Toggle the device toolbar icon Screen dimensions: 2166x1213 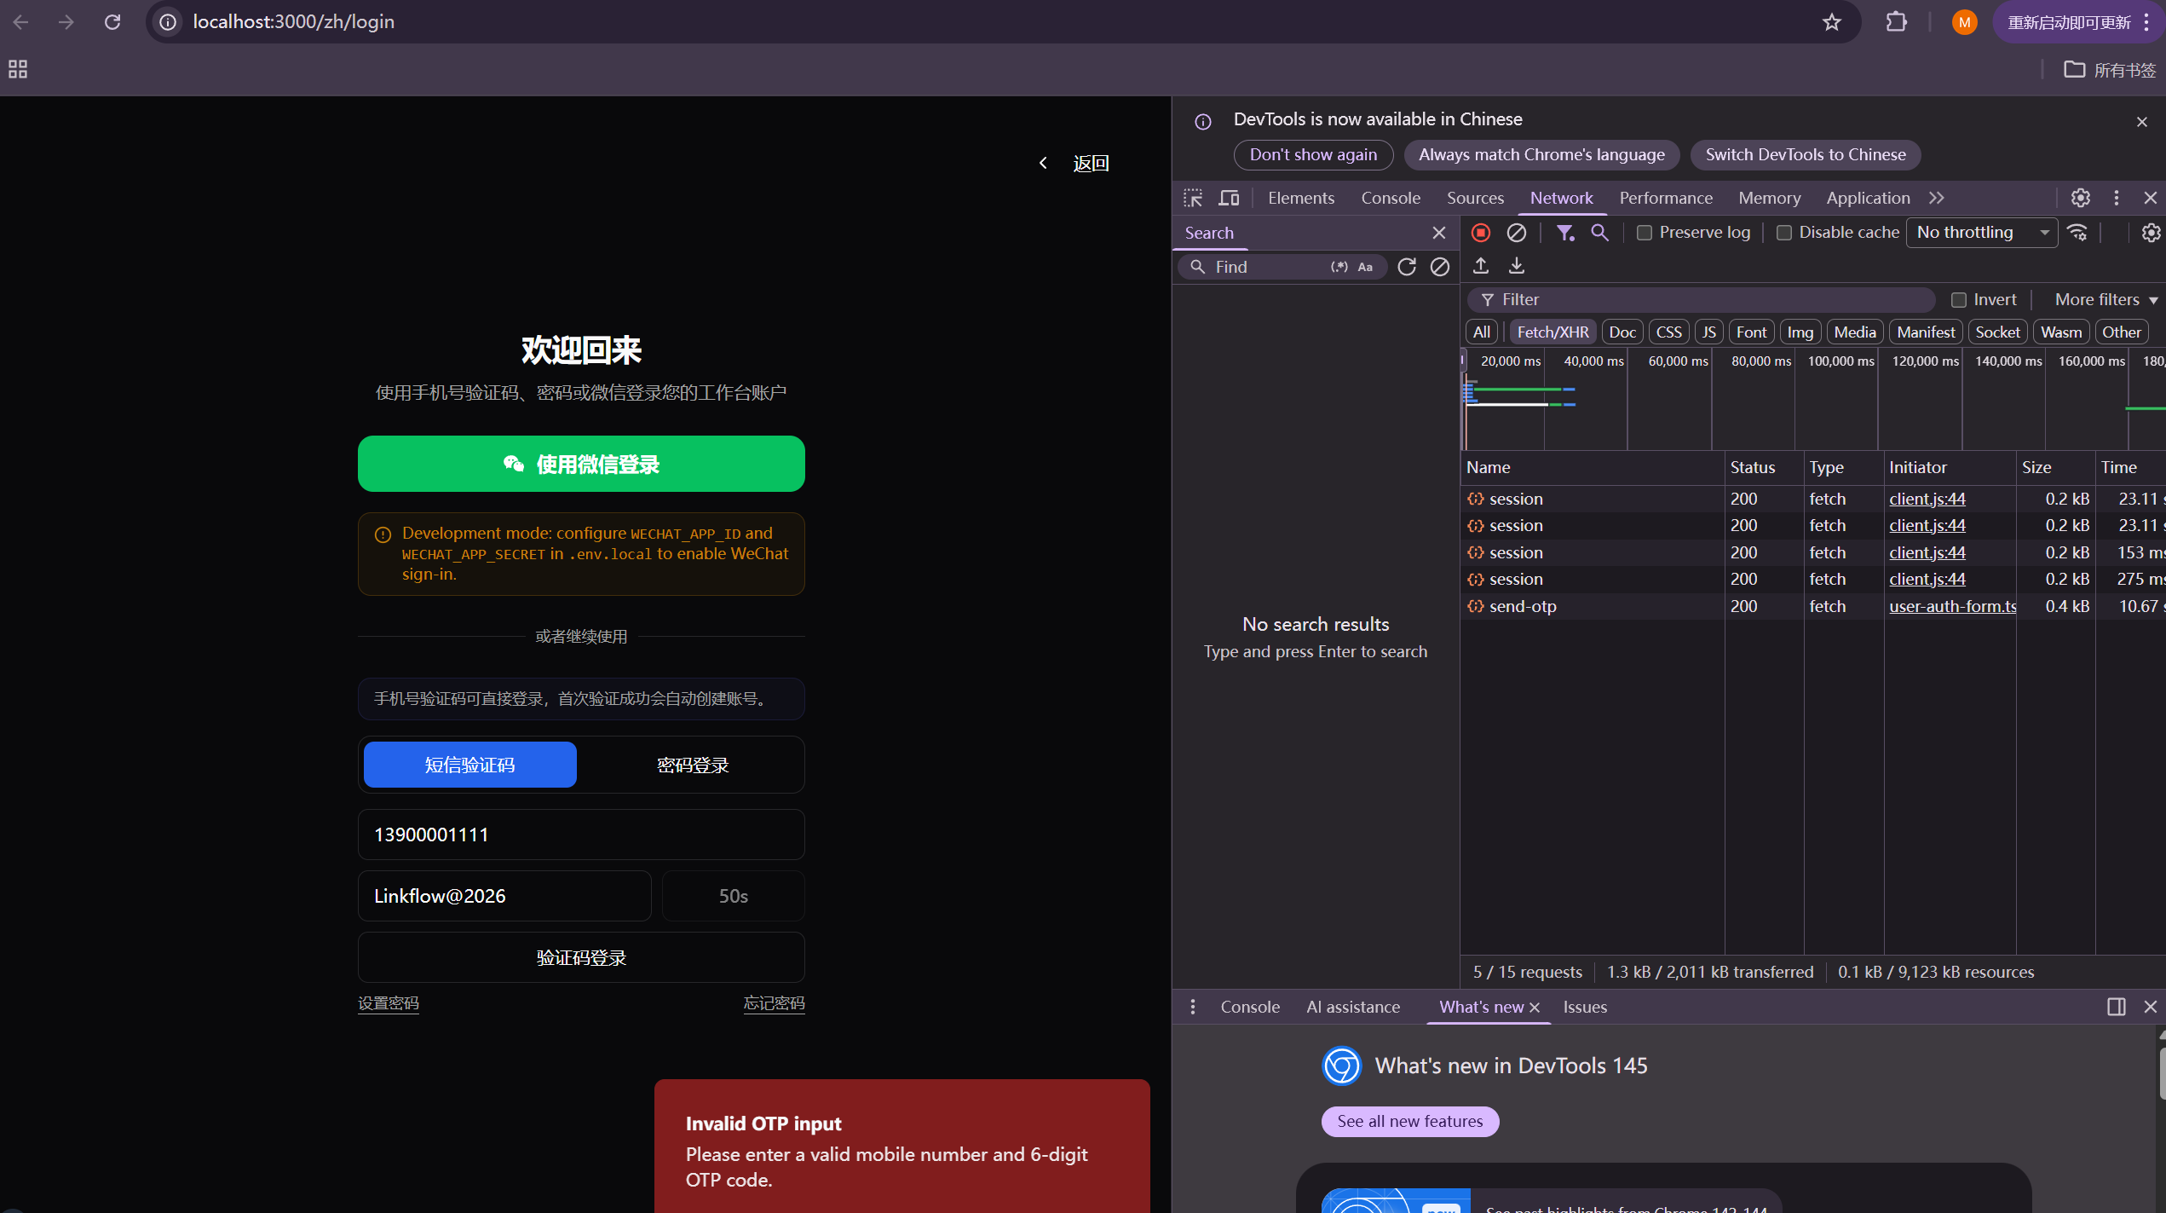[x=1229, y=198]
